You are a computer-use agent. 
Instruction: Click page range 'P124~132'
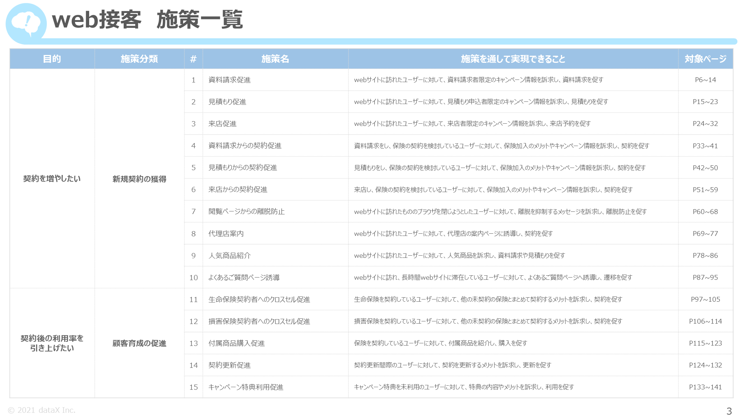tap(705, 365)
